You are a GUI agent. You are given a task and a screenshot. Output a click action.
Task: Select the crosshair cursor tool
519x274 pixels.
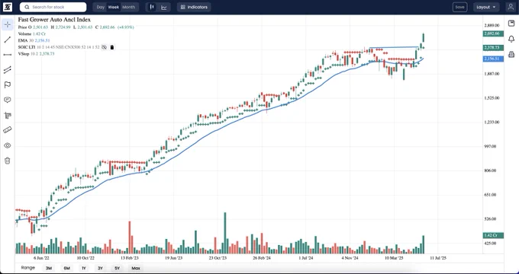click(x=8, y=24)
